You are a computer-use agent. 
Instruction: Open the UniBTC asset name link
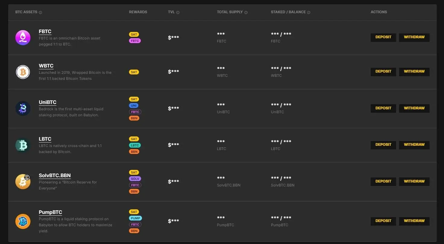(47, 102)
